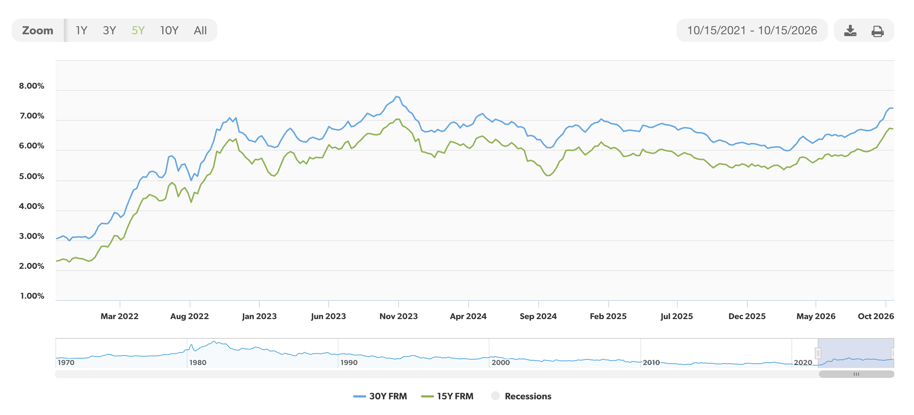Click the 8.00% y-axis label
Screen dimensions: 914x415
point(31,86)
